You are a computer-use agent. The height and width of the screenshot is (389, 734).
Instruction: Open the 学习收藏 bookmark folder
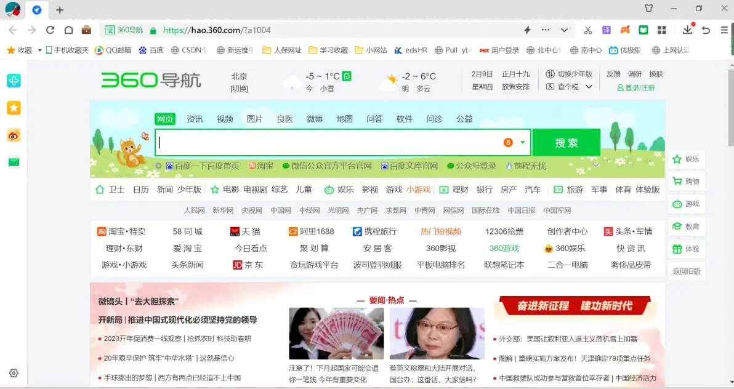[x=328, y=50]
